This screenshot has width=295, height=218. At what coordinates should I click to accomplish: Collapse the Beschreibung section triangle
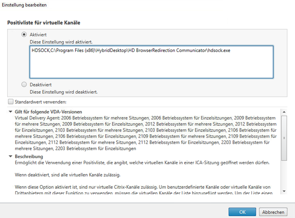click(x=10, y=157)
